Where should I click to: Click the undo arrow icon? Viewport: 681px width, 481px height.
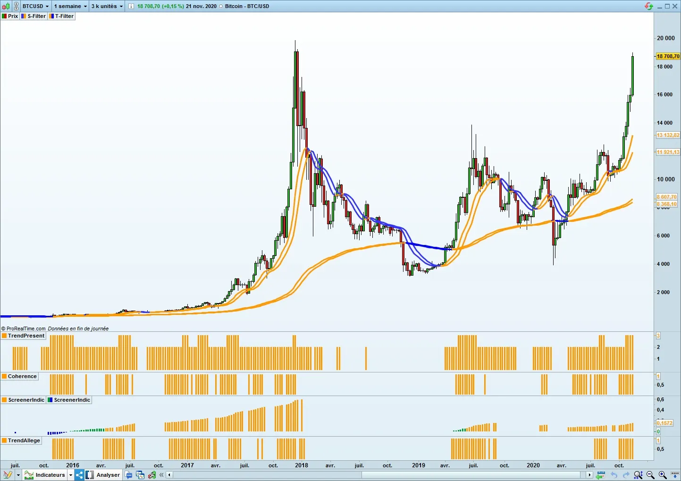tap(614, 475)
